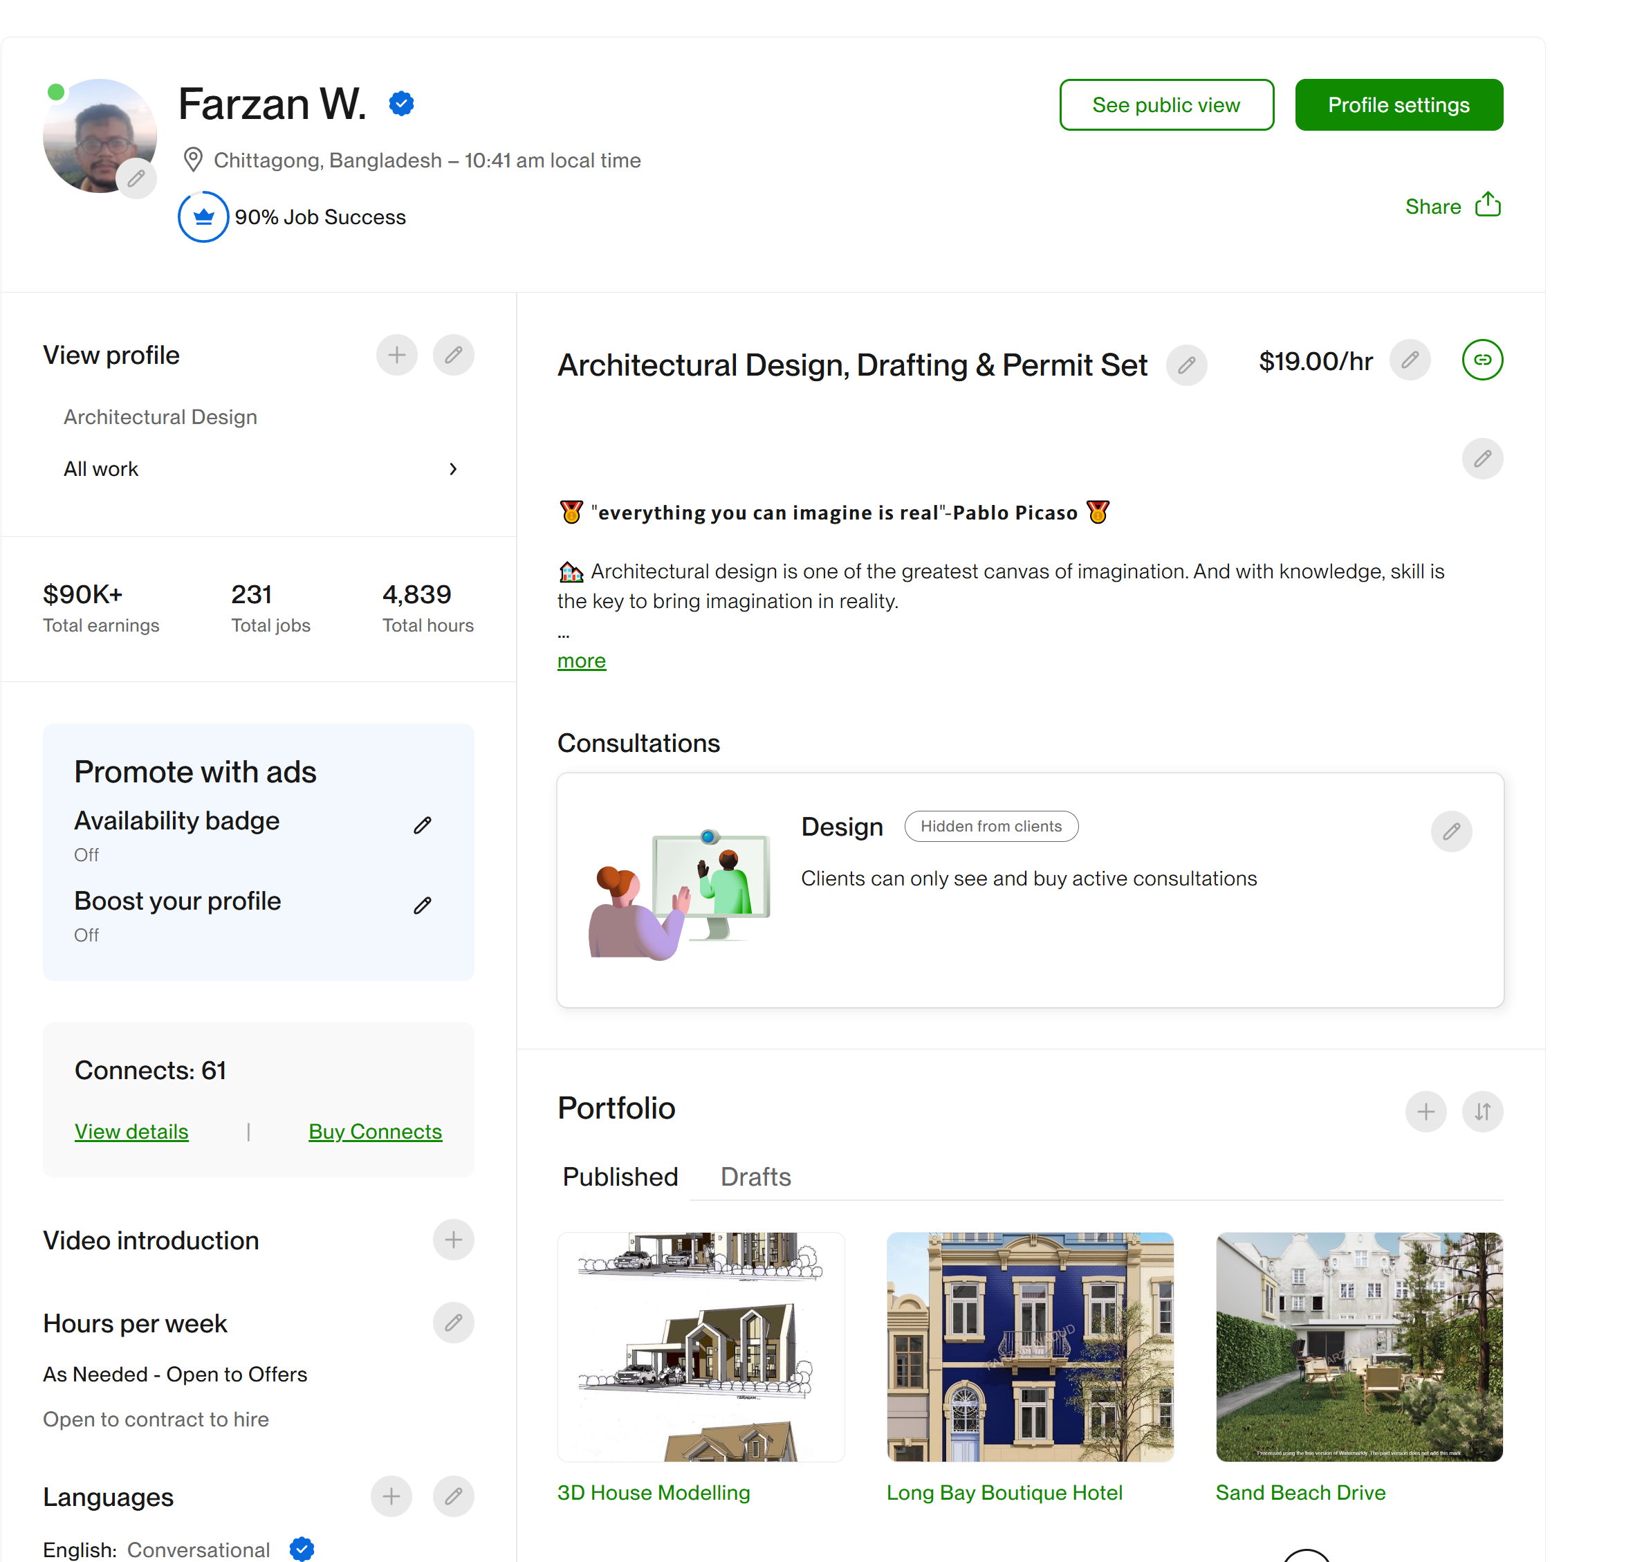This screenshot has width=1642, height=1562.
Task: Open Long Bay Boutique Hotel thumbnail
Action: (x=1029, y=1346)
